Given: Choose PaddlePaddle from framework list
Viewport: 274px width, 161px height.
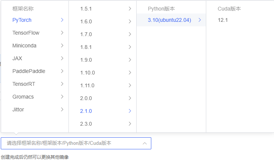Looking at the screenshot, I should coord(29,71).
